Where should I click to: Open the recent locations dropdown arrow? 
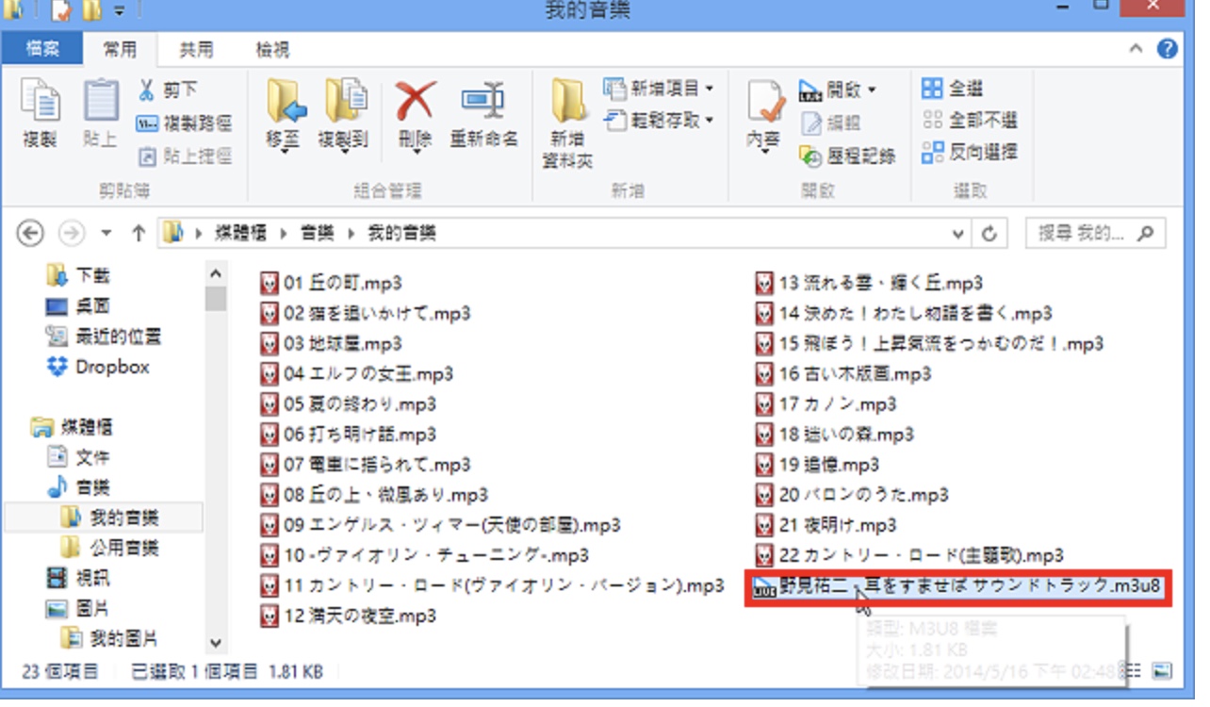[106, 233]
